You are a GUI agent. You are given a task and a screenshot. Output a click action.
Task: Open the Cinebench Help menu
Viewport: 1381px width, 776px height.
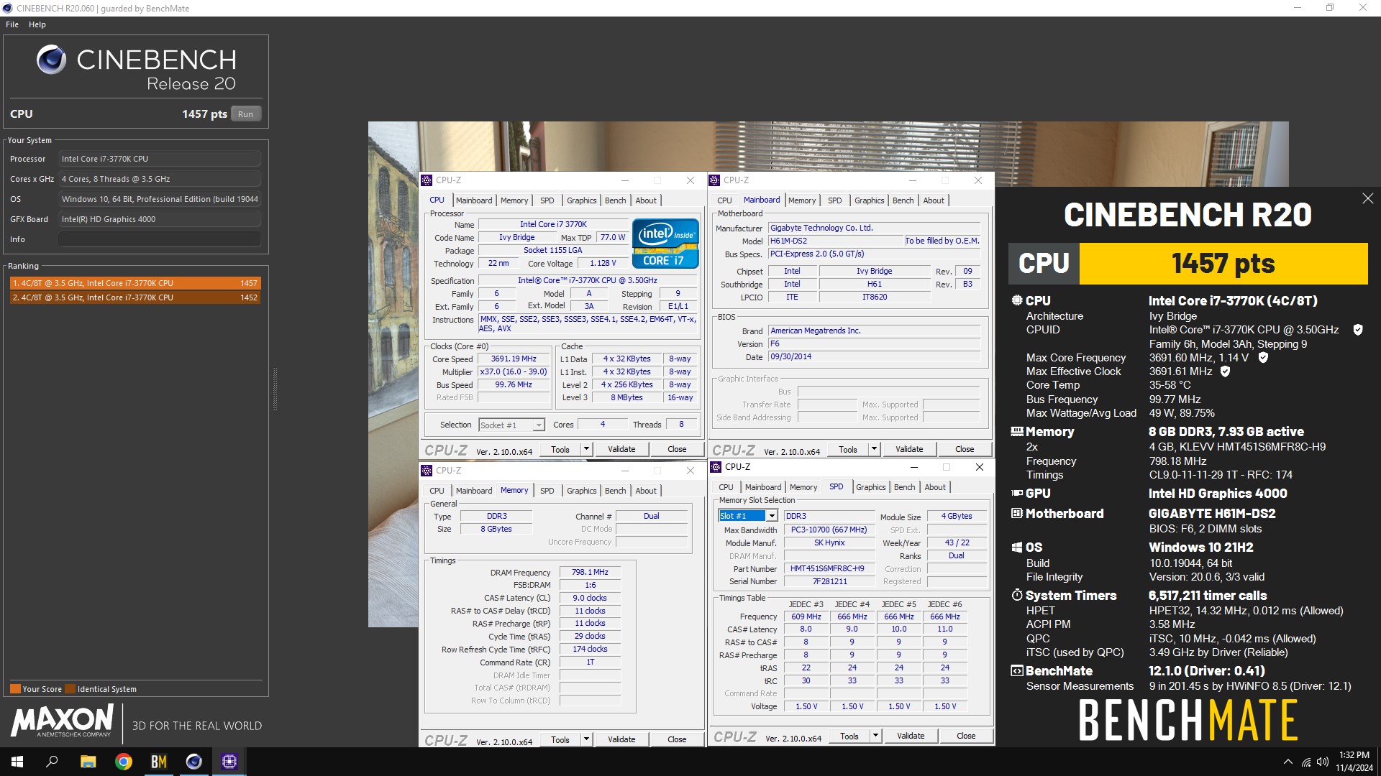[x=37, y=24]
